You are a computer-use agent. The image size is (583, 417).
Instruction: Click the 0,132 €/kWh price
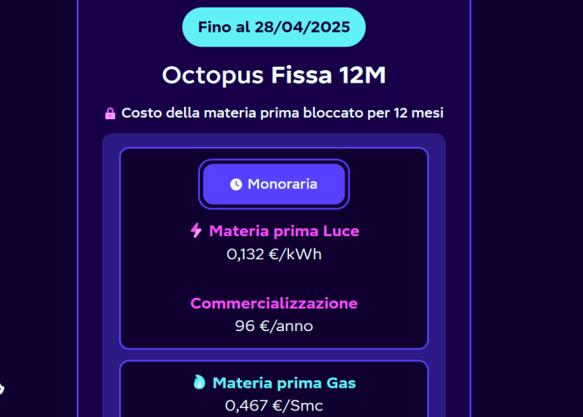274,254
